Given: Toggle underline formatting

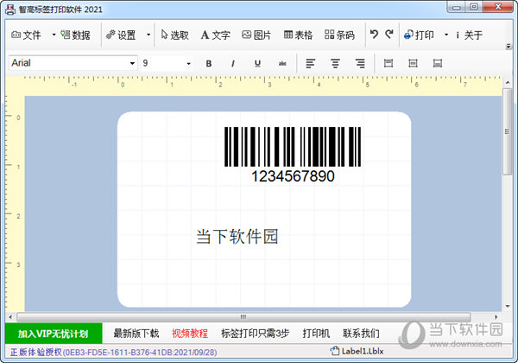Looking at the screenshot, I should tap(257, 63).
